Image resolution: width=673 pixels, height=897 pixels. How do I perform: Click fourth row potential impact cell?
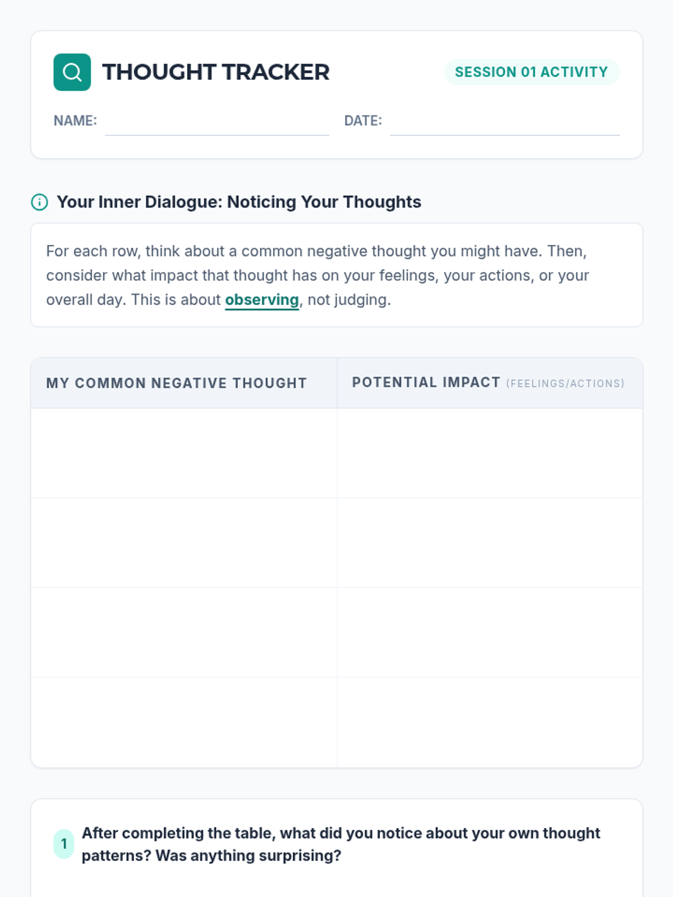coord(490,722)
